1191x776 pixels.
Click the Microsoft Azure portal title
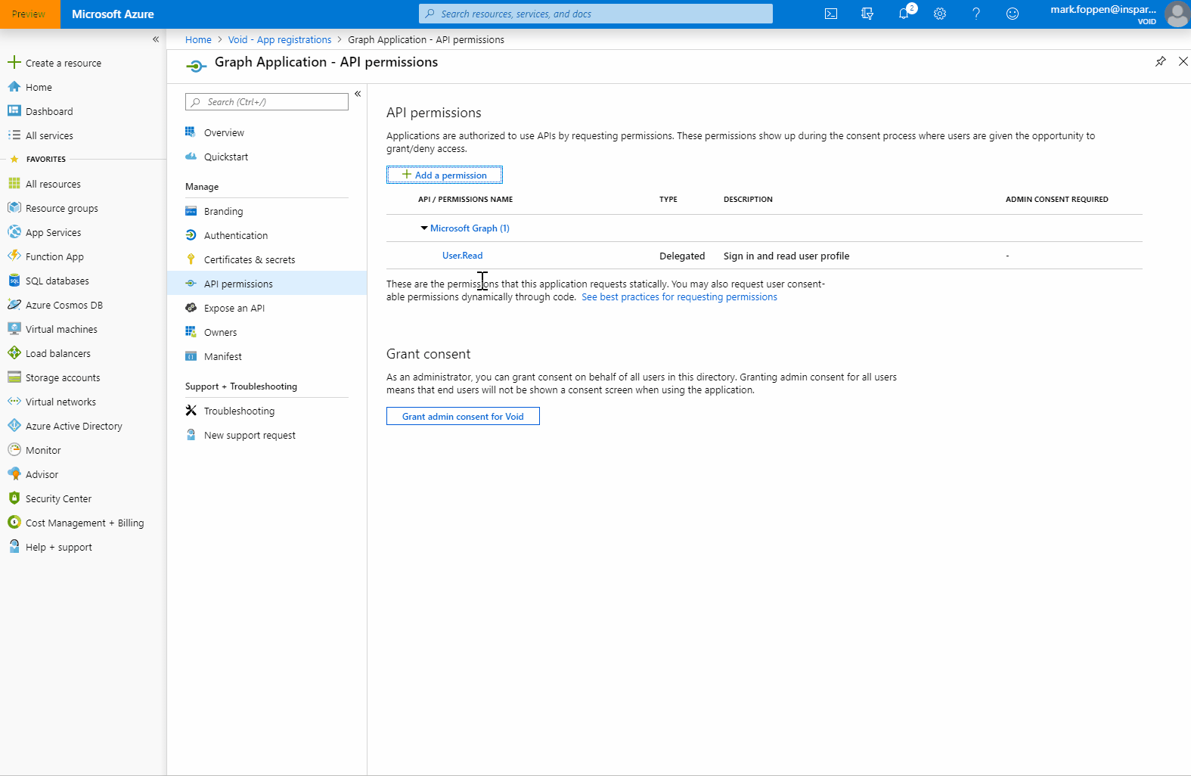[113, 14]
